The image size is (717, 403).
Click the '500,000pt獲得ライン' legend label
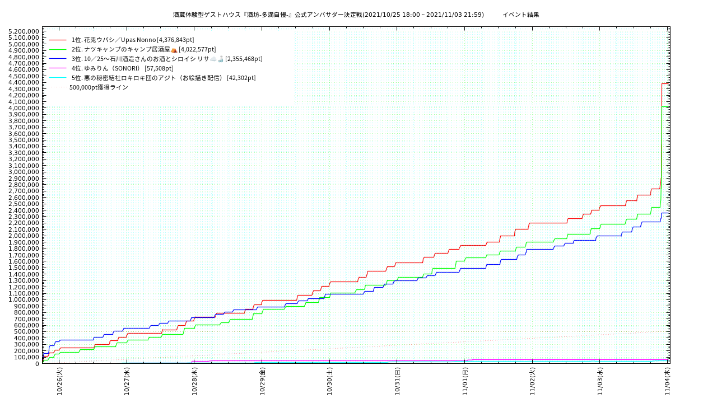99,87
